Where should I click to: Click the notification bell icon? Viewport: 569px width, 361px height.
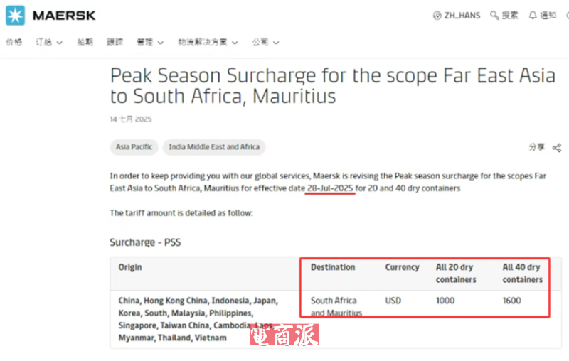(x=532, y=15)
